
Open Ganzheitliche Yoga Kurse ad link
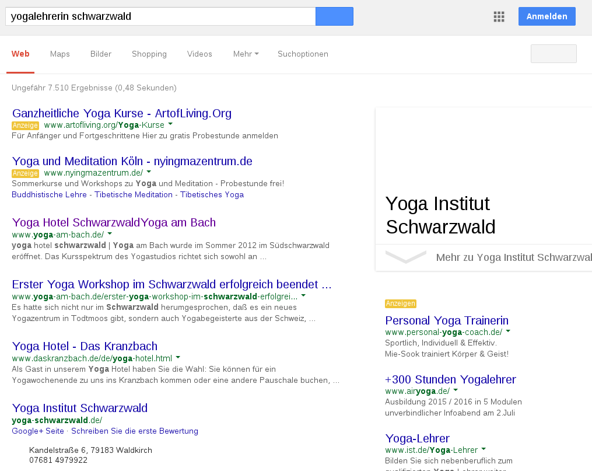pos(121,113)
